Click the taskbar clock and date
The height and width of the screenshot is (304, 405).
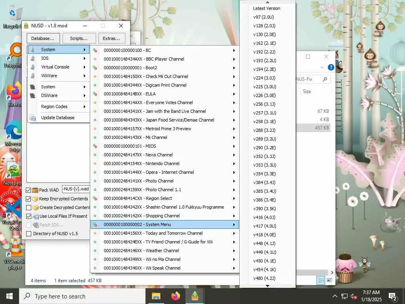pyautogui.click(x=371, y=296)
